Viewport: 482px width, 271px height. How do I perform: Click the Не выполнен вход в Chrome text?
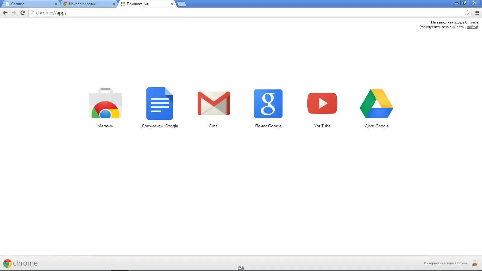455,22
